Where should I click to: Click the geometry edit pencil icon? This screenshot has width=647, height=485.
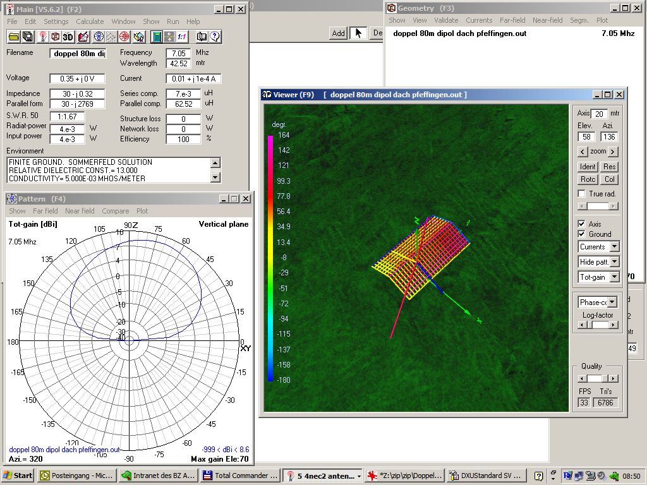point(83,37)
